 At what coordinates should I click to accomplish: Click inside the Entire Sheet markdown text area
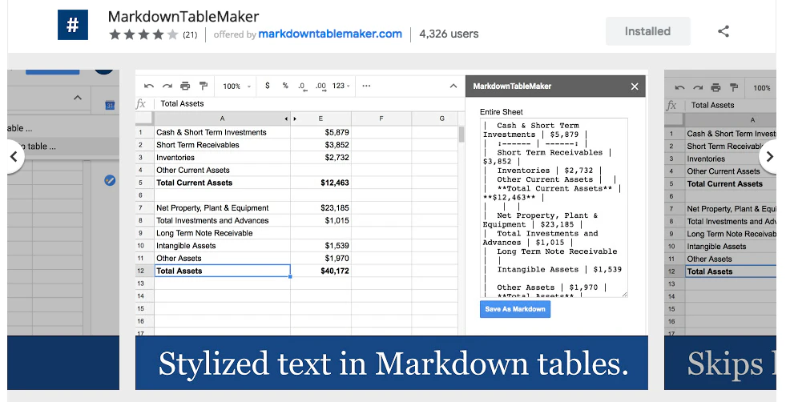click(554, 207)
